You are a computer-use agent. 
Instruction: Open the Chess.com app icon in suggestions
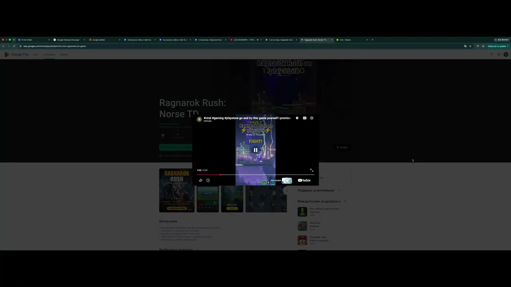302,212
